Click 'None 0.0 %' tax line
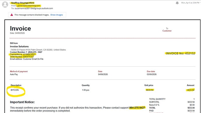Screen dimensions: 201x113 click(x=154, y=105)
